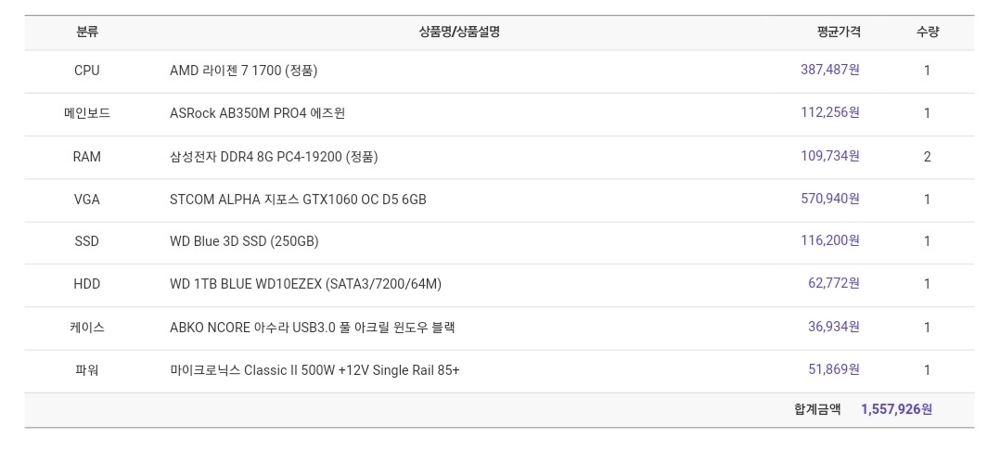Click the 상품명/상품설명 column header

[x=459, y=32]
